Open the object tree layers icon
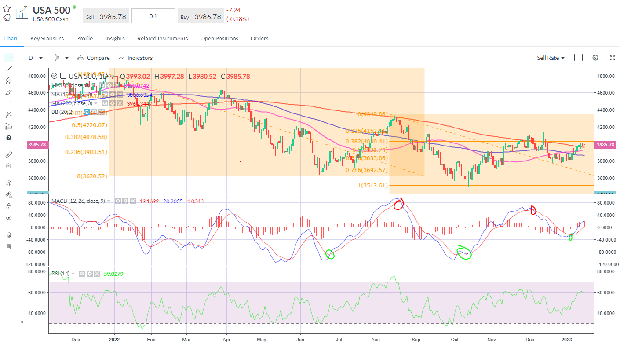Viewport: 620px width, 344px height. 9,235
